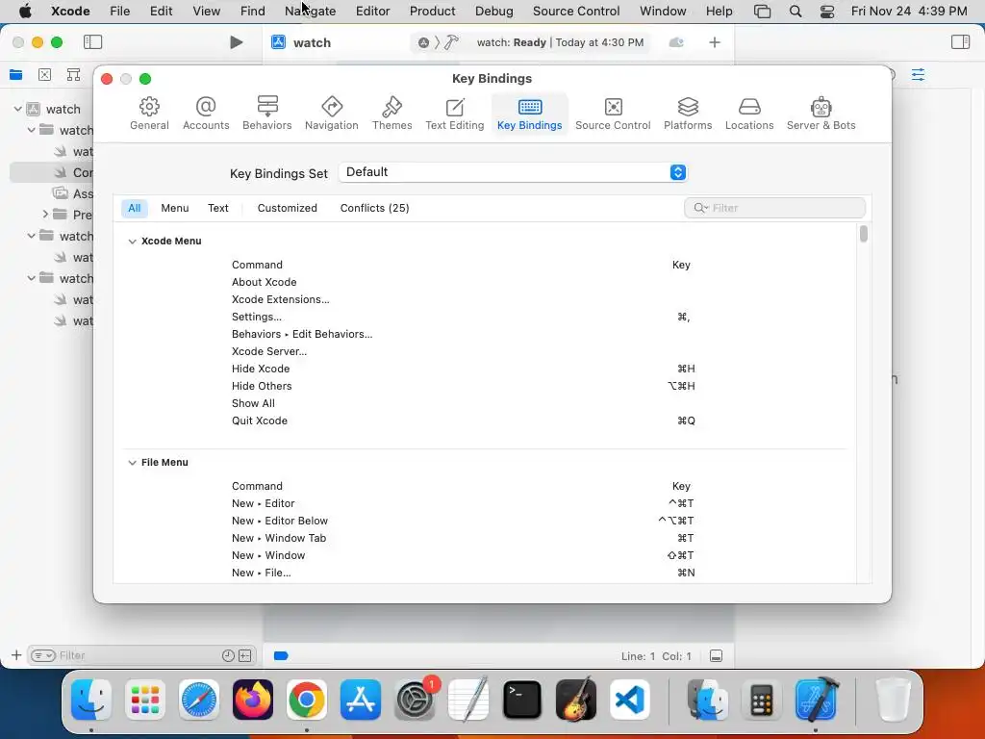Click the plus button in Xcode toolbar
The height and width of the screenshot is (739, 985).
coord(715,42)
